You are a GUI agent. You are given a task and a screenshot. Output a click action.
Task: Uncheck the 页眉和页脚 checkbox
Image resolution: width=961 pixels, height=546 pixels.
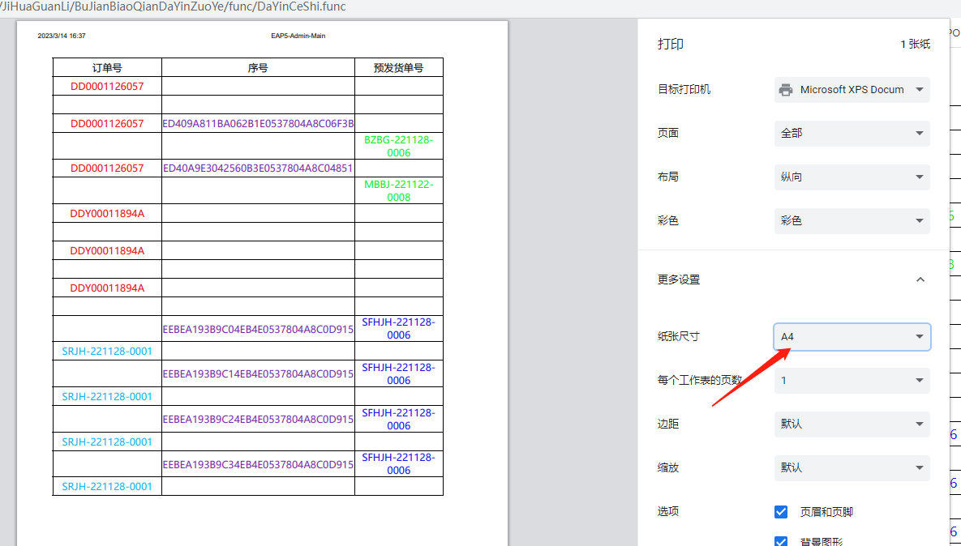coord(781,512)
